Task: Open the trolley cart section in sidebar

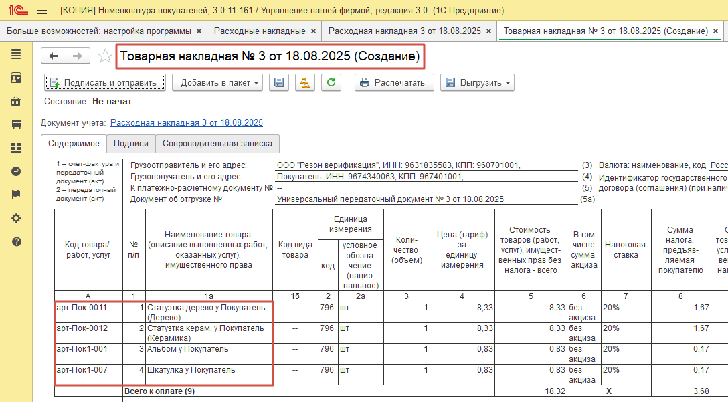Action: pyautogui.click(x=16, y=124)
